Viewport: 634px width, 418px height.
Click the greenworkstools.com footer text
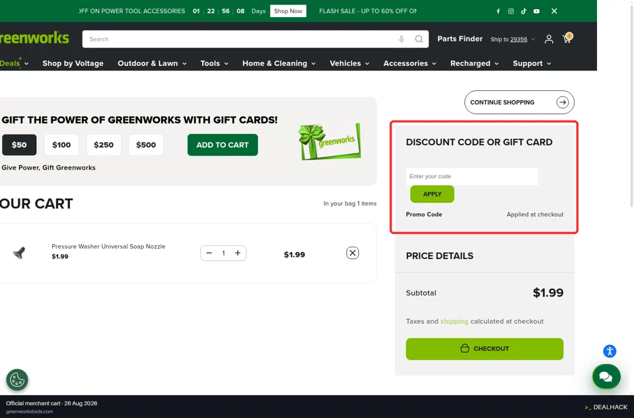coord(29,411)
